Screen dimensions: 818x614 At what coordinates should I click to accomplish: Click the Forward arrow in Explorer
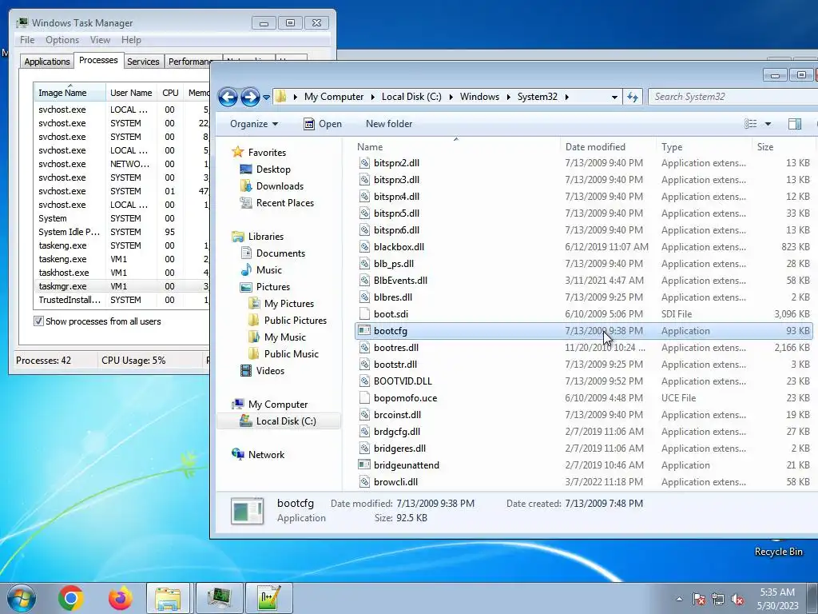[x=250, y=97]
